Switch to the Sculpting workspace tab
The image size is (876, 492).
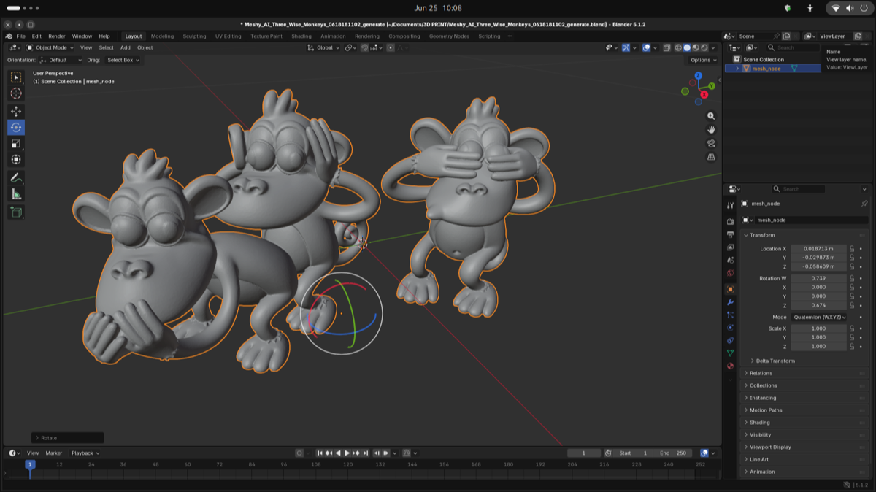(x=194, y=36)
